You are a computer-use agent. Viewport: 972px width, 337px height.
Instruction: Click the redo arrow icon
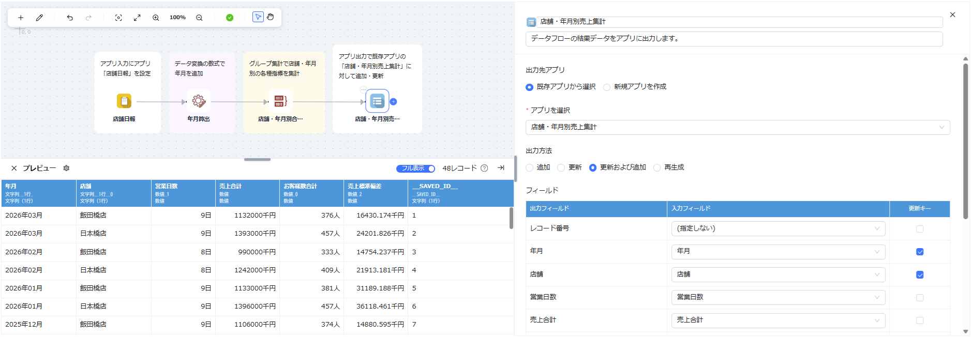pos(88,18)
